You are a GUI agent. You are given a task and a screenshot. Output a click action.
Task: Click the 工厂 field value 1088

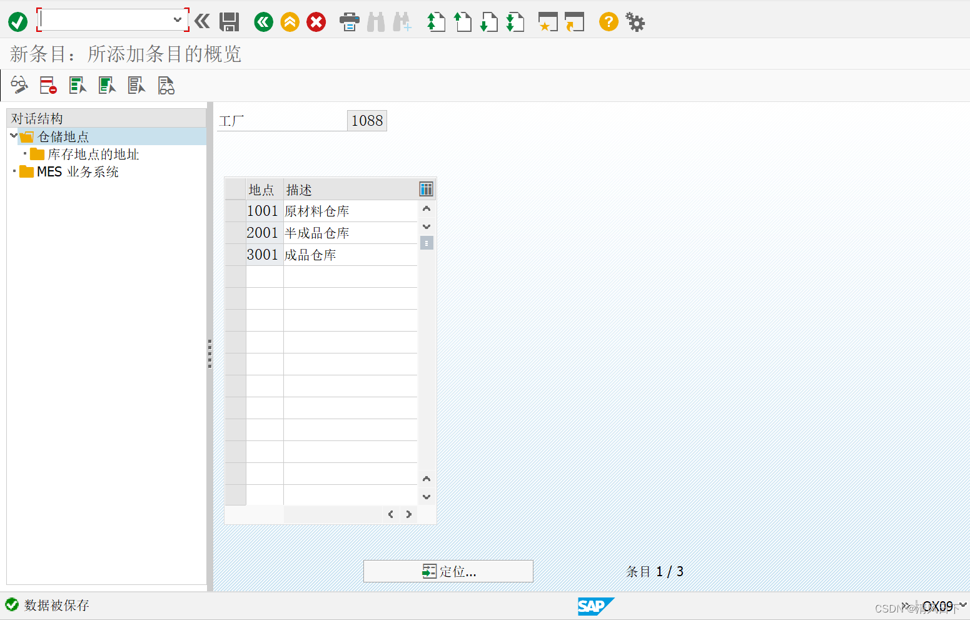pyautogui.click(x=367, y=121)
